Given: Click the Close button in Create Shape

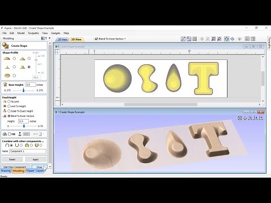Looking at the screenshot, I should (x=39, y=167).
